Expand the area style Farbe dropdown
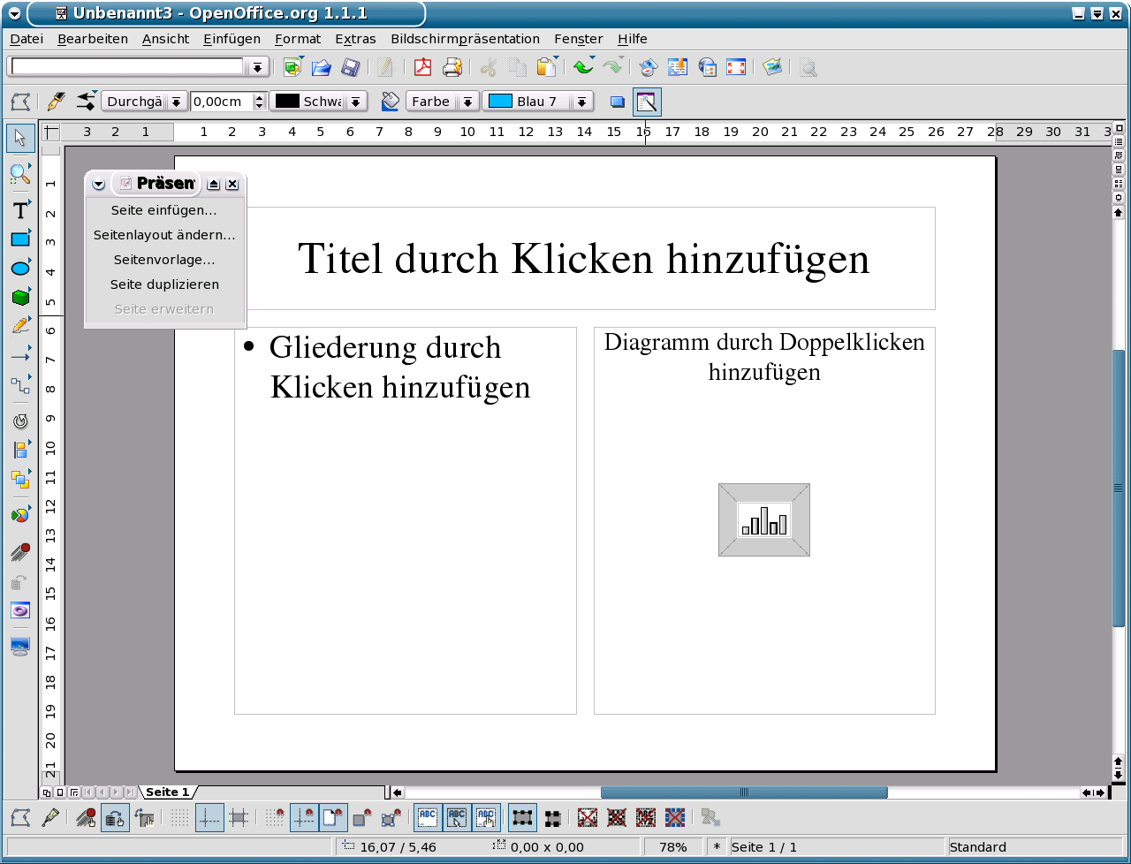The height and width of the screenshot is (864, 1131). tap(468, 102)
